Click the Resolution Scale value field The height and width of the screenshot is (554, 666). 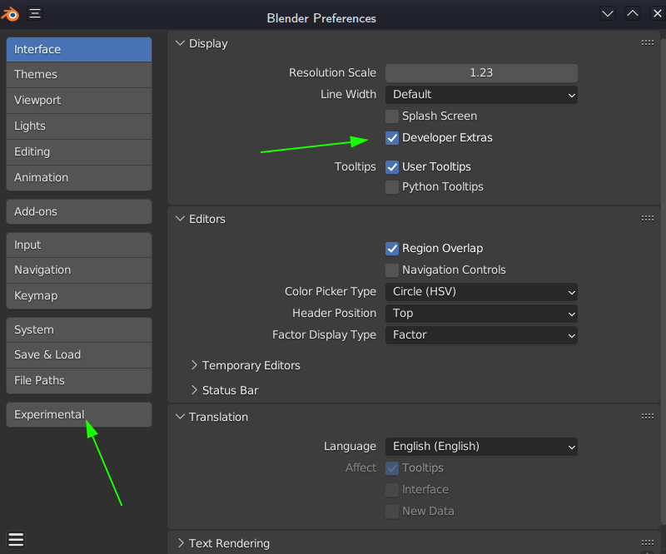(x=481, y=73)
